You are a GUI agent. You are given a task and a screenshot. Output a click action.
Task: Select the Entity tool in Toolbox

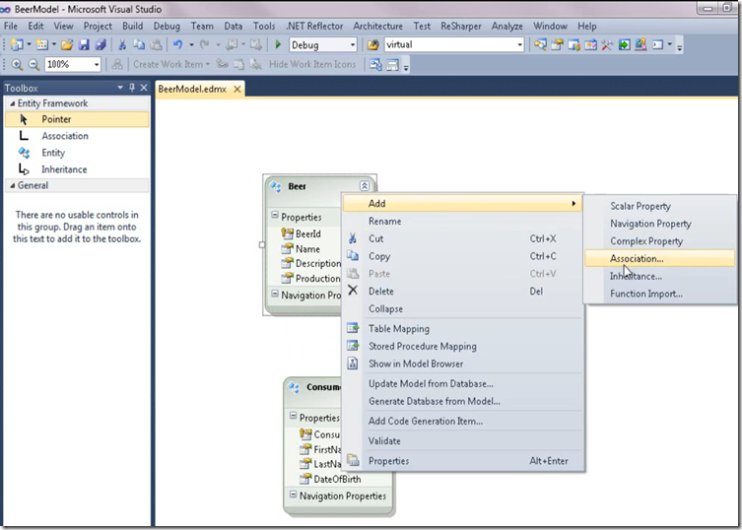(x=77, y=153)
